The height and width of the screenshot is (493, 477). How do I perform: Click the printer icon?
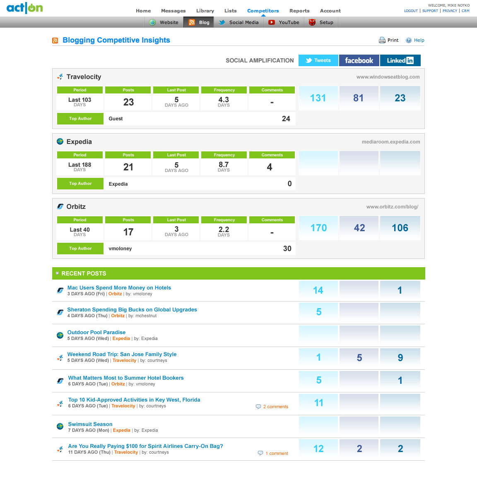pyautogui.click(x=382, y=40)
